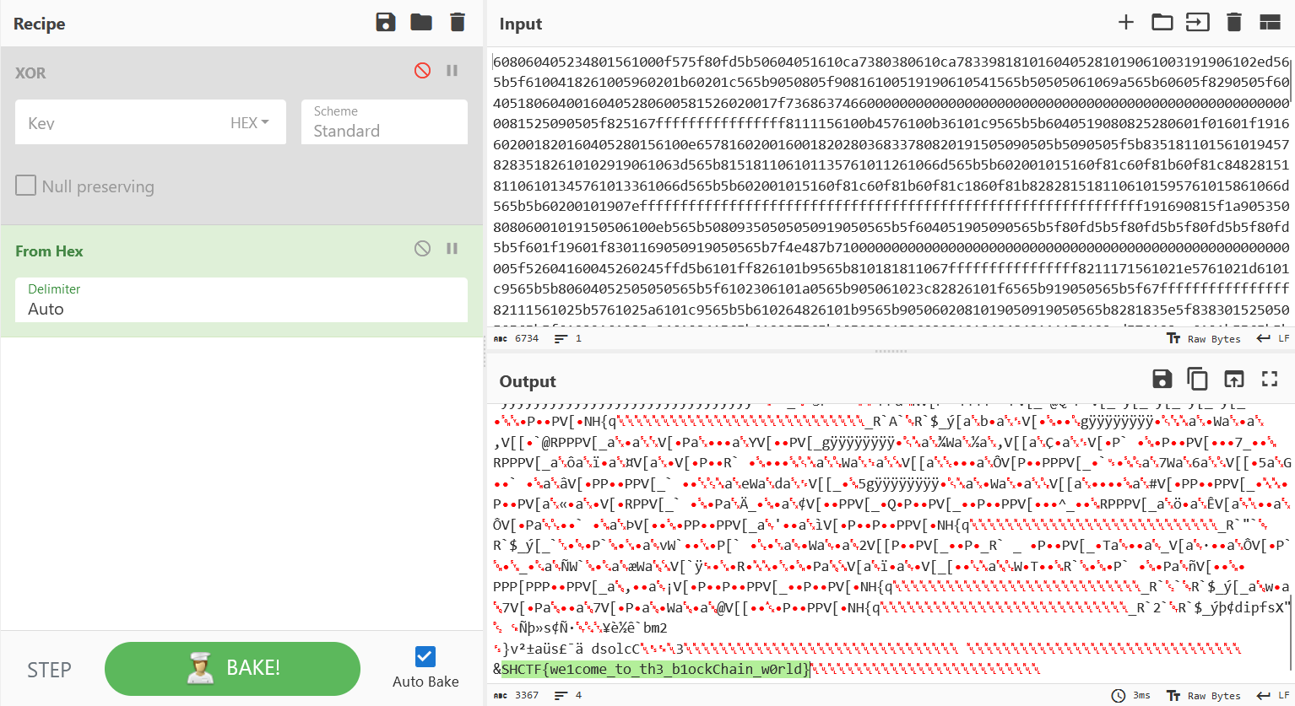Disable the XOR operation
Viewport: 1295px width, 706px height.
coord(423,71)
